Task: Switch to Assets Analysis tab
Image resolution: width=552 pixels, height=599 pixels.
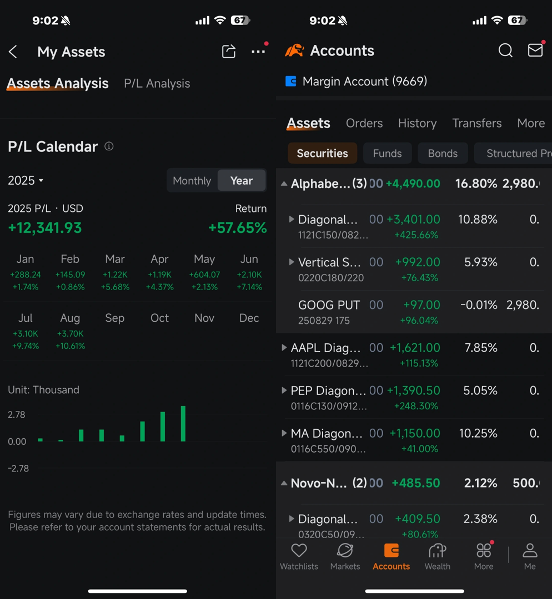Action: tap(58, 83)
